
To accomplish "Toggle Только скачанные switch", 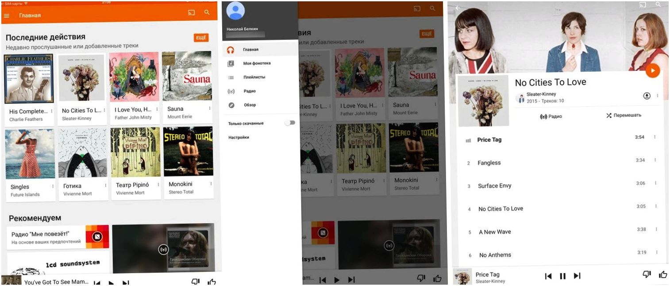I will click(290, 123).
